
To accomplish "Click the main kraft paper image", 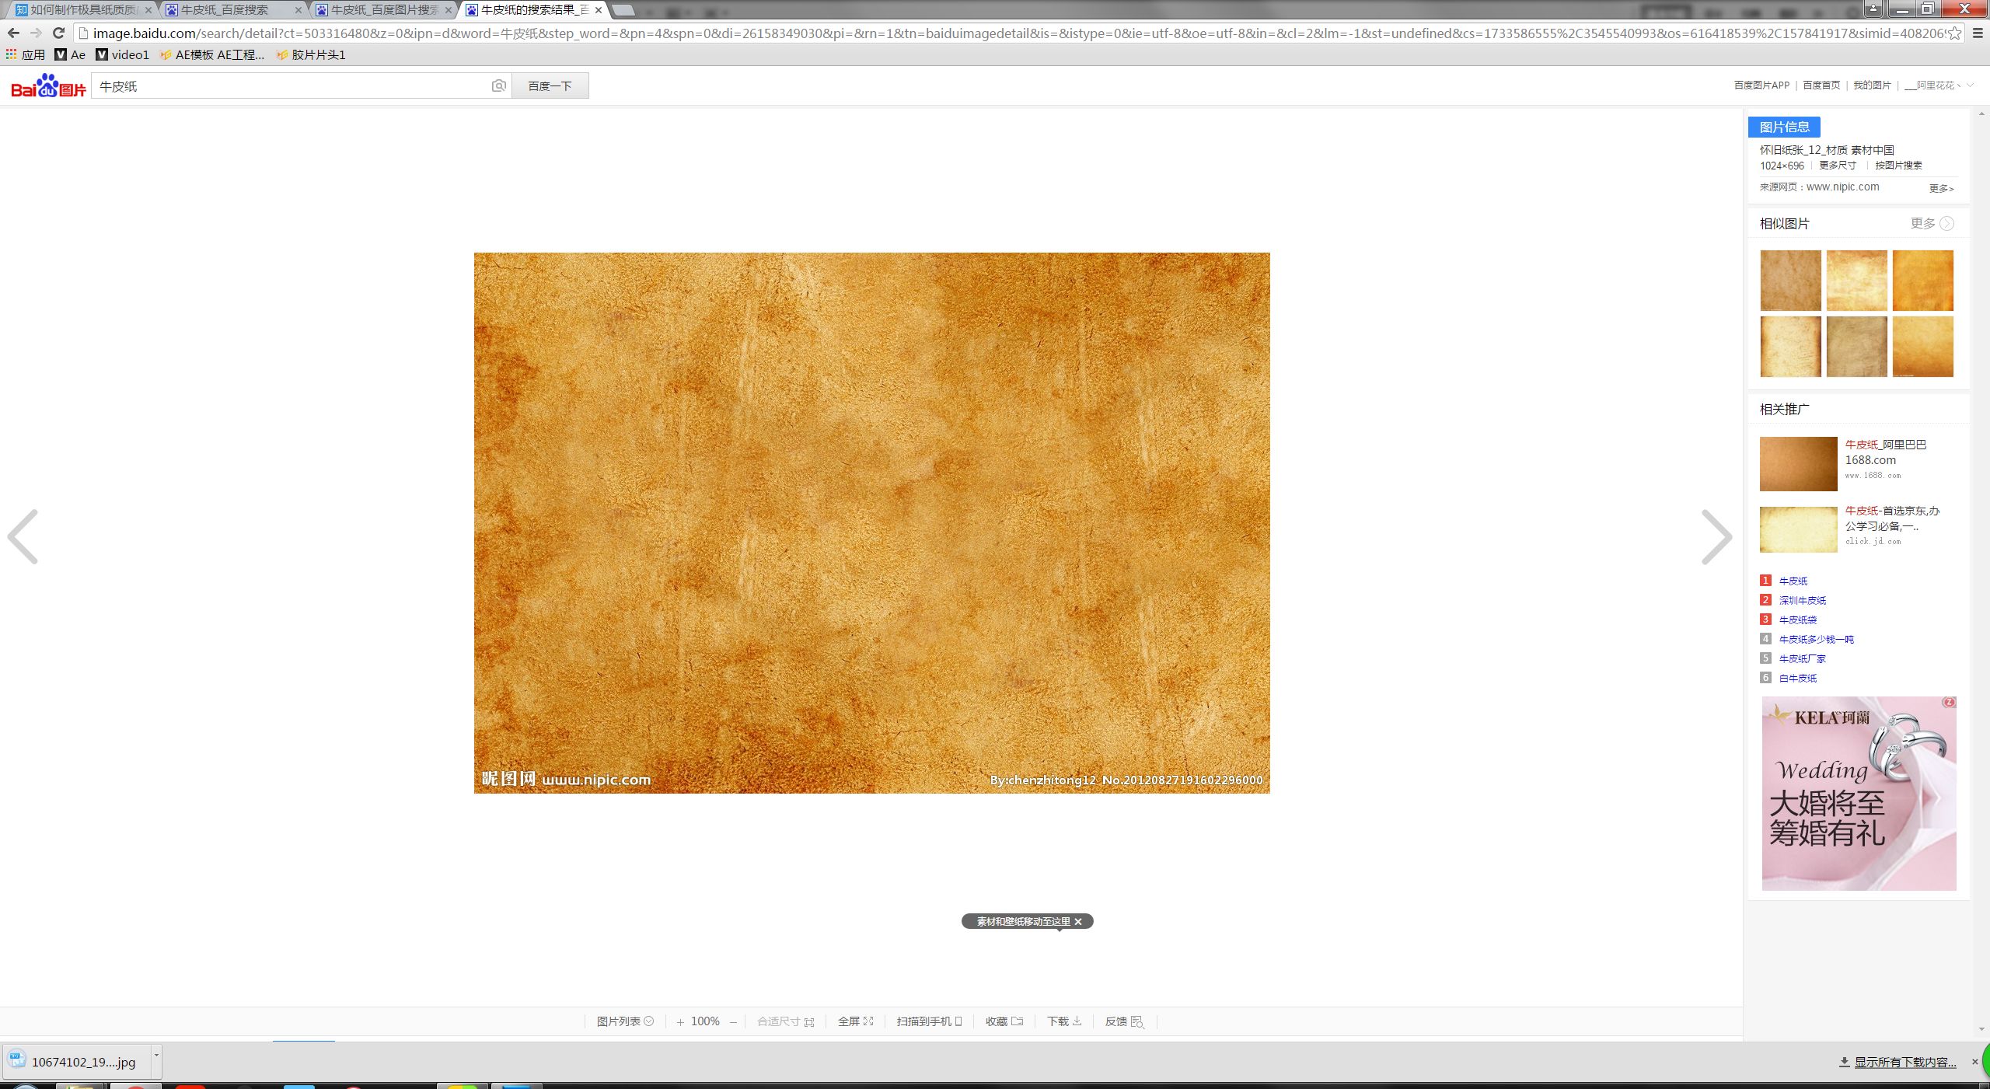I will tap(871, 522).
